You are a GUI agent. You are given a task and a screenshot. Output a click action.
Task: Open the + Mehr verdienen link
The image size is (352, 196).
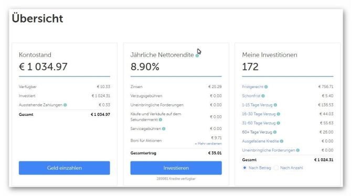click(x=208, y=144)
